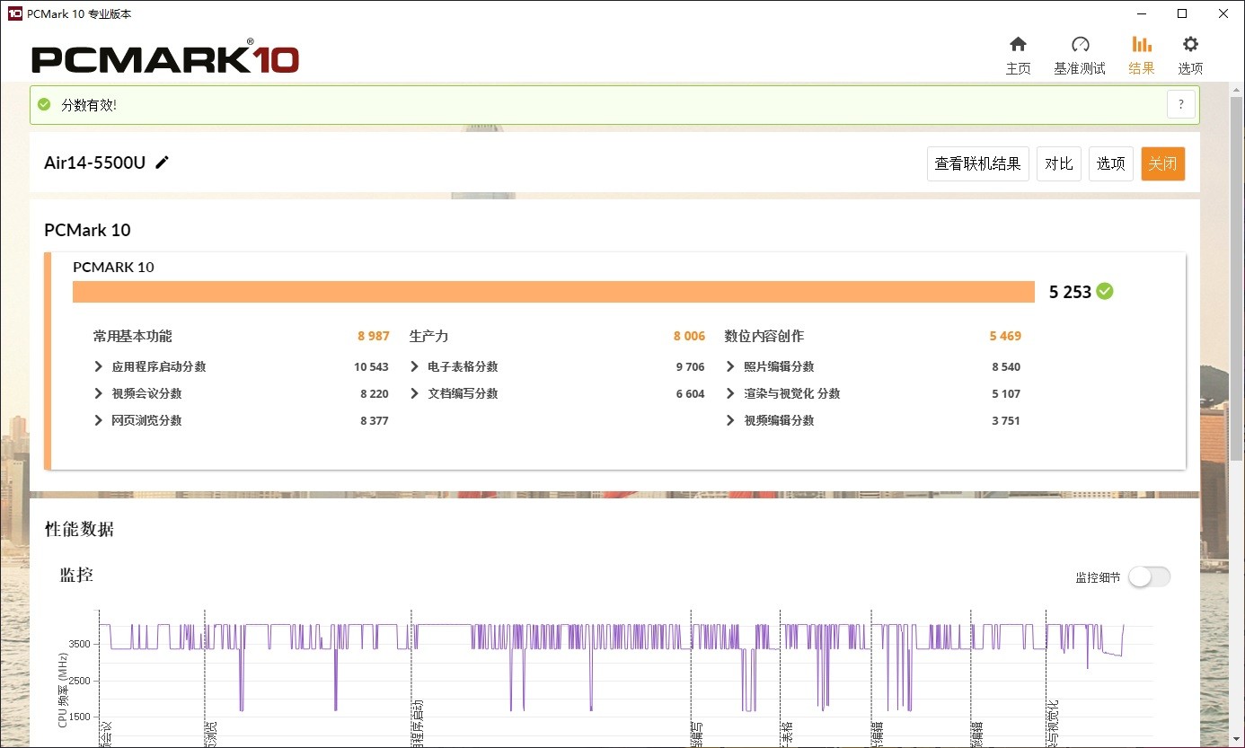Image resolution: width=1245 pixels, height=748 pixels.
Task: Click the green checkmark in 分数有效 banner
Action: click(x=45, y=104)
